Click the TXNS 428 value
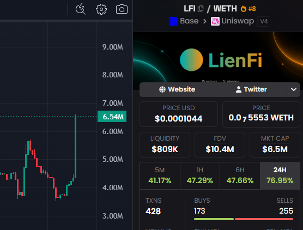Viewport: 303px width, 230px height. coord(153,211)
